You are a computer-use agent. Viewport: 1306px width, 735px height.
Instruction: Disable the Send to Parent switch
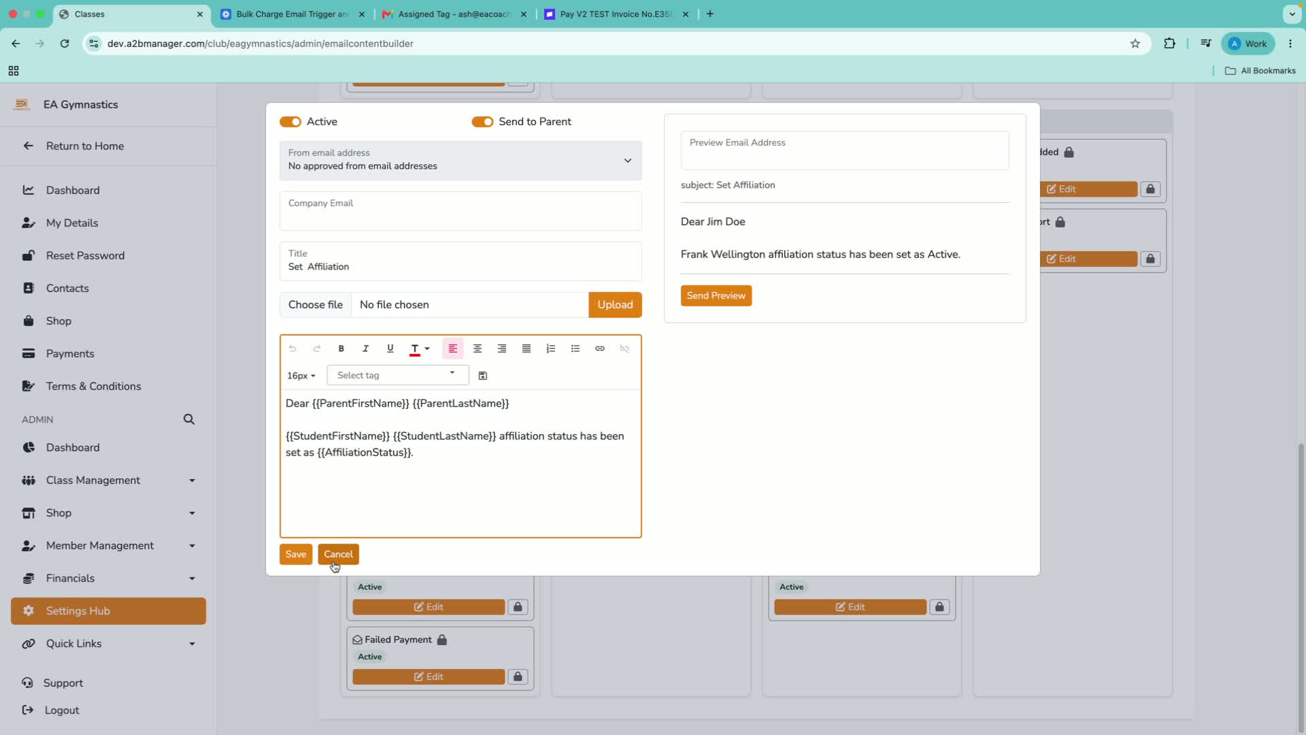click(482, 122)
